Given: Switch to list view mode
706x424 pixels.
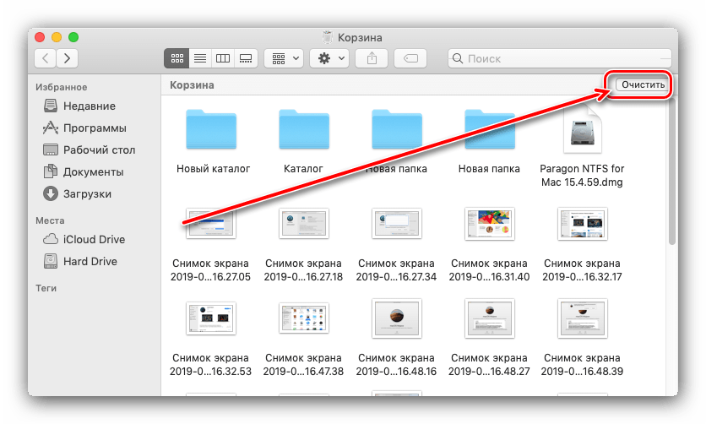Looking at the screenshot, I should point(200,58).
